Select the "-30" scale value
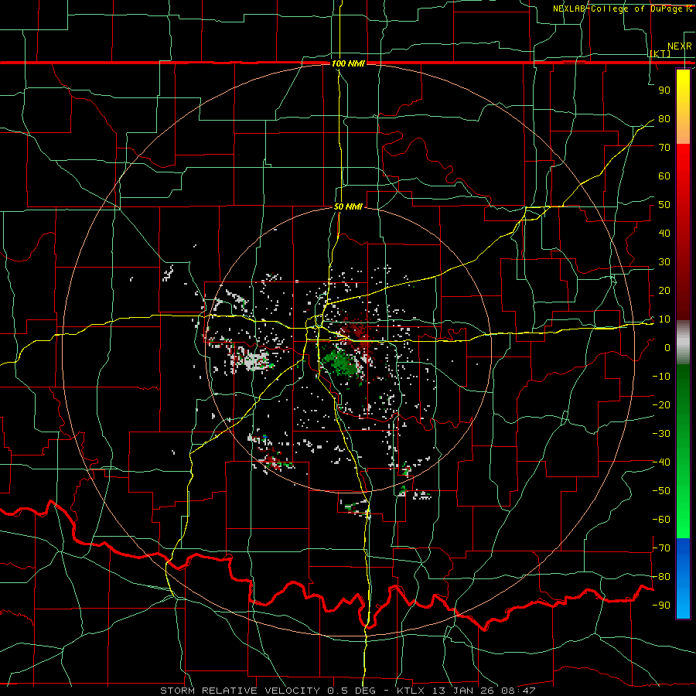Image resolution: width=696 pixels, height=696 pixels. pos(661,434)
